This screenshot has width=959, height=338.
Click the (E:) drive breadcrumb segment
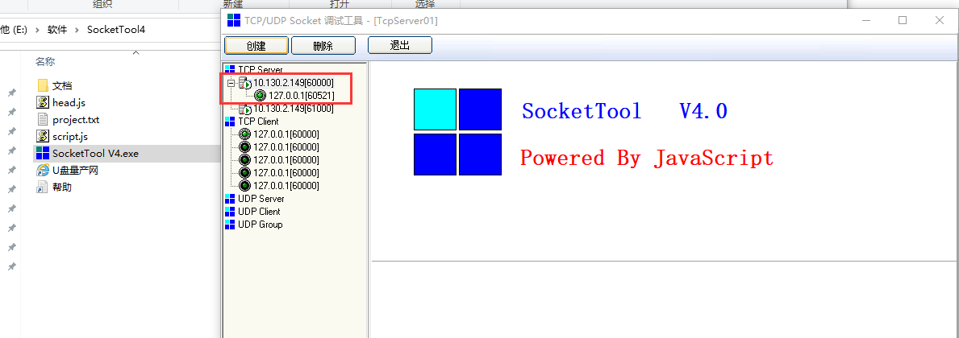[x=14, y=29]
